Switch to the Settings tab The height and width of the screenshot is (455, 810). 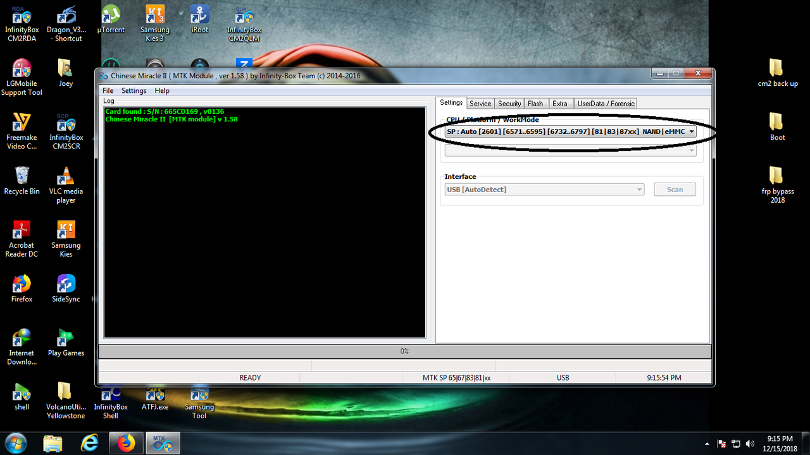coord(451,102)
